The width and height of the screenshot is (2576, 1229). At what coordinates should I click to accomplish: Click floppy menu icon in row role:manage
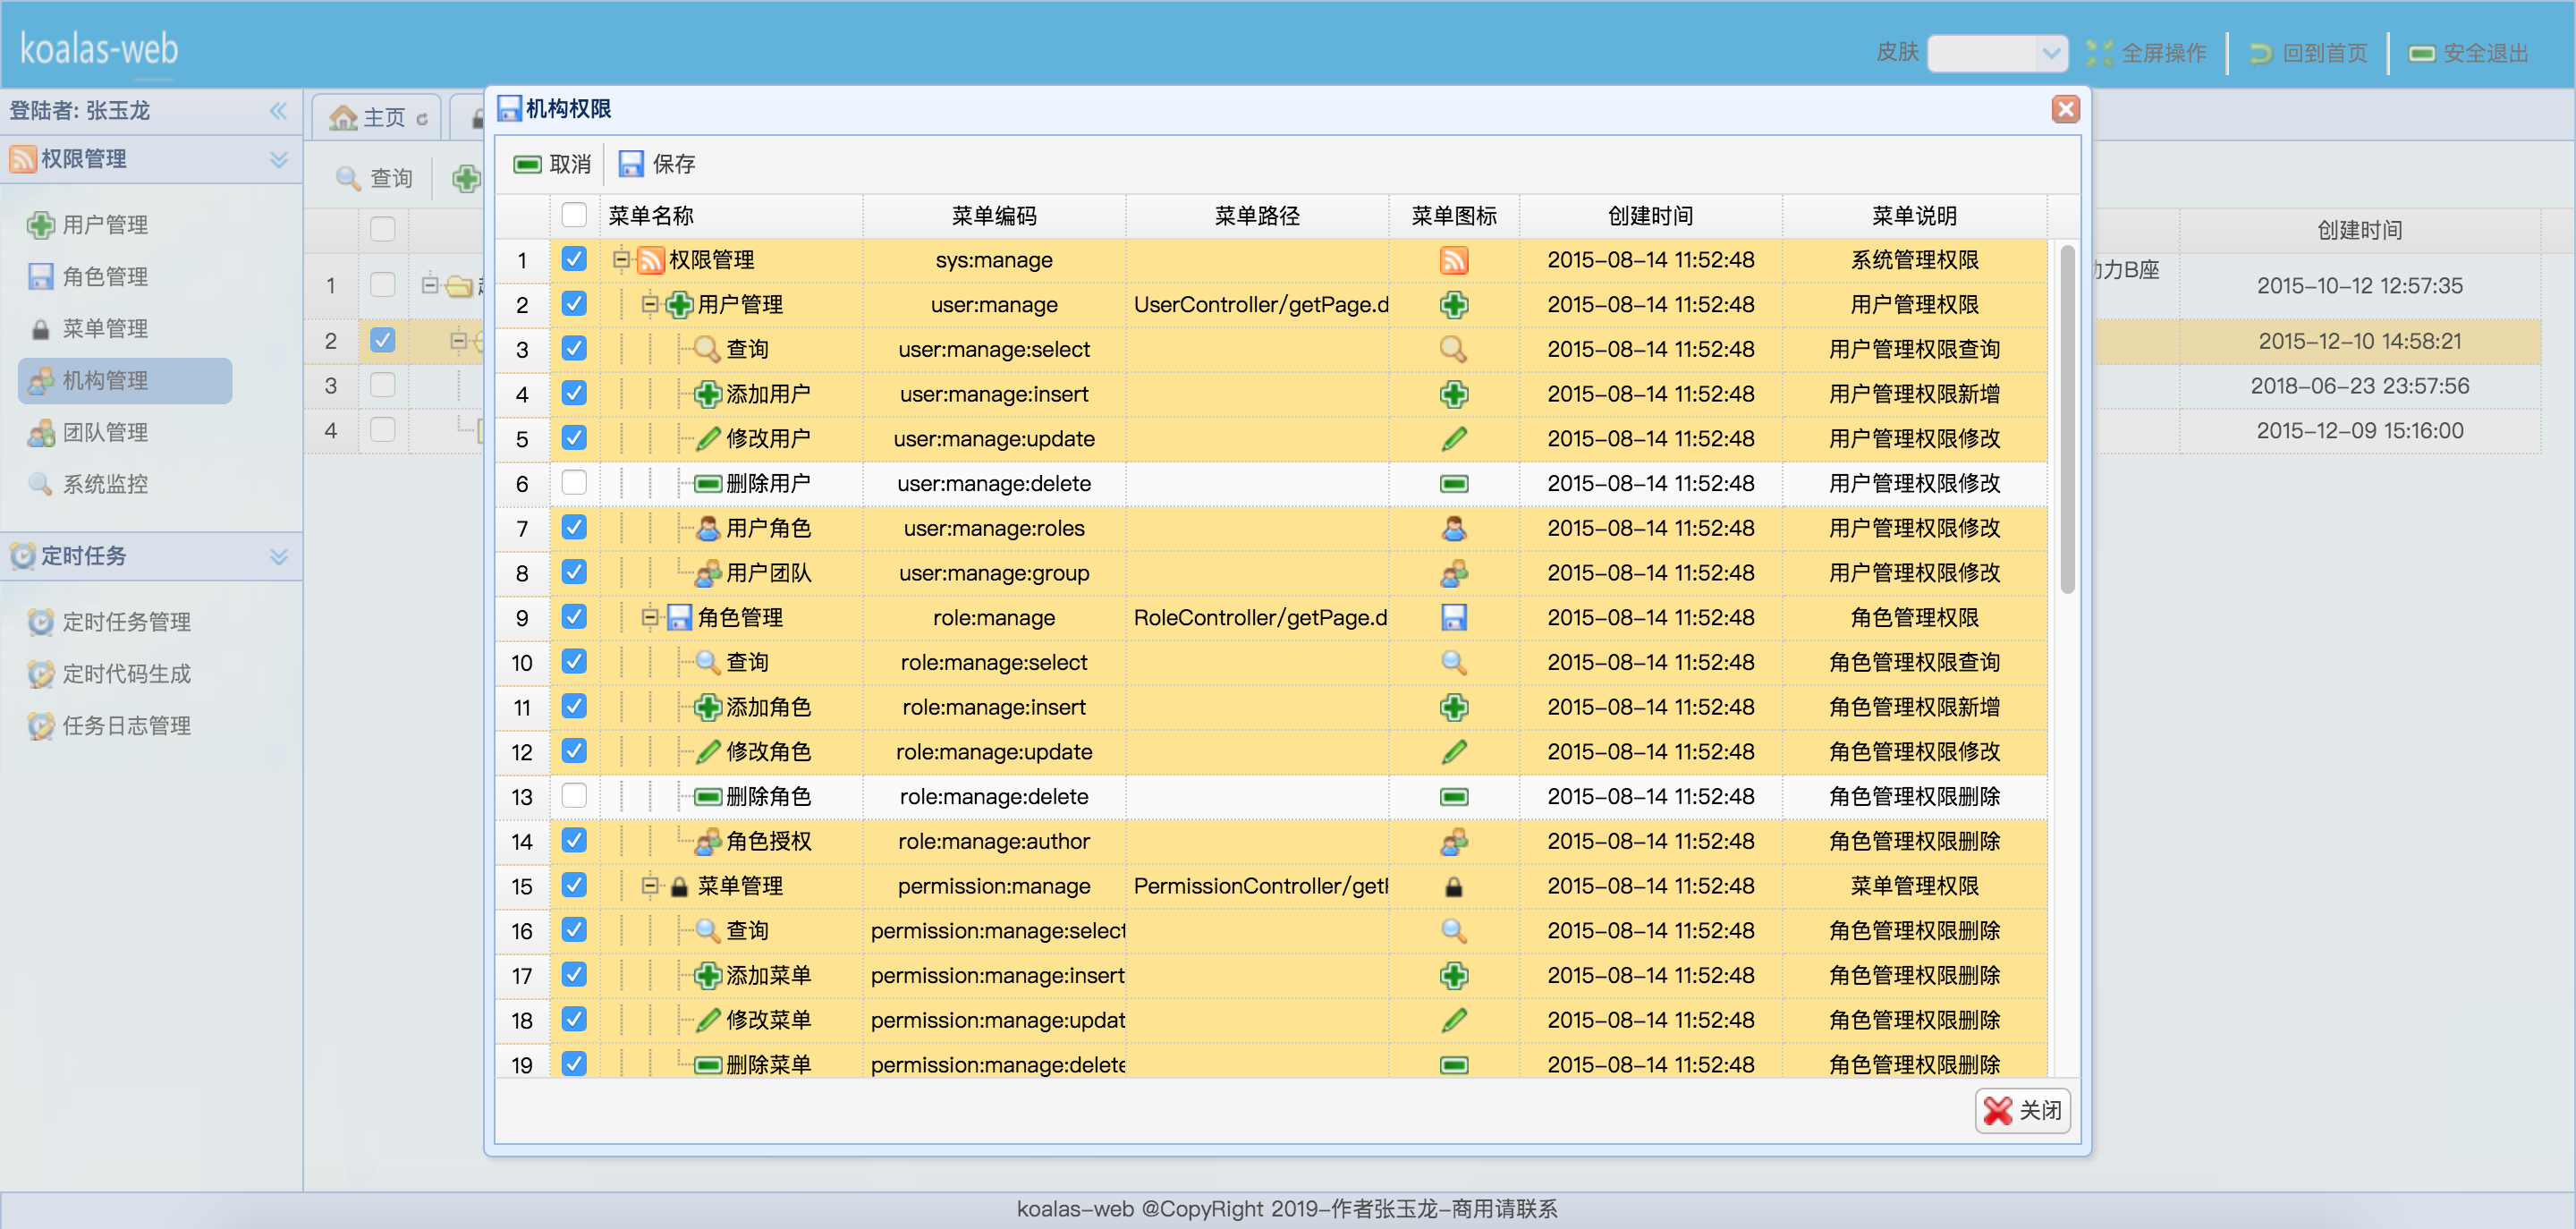pyautogui.click(x=1454, y=618)
